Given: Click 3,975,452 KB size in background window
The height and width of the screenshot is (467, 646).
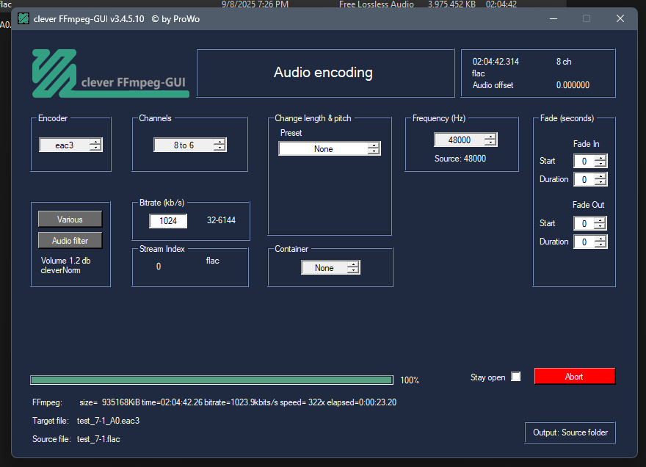Looking at the screenshot, I should [451, 4].
